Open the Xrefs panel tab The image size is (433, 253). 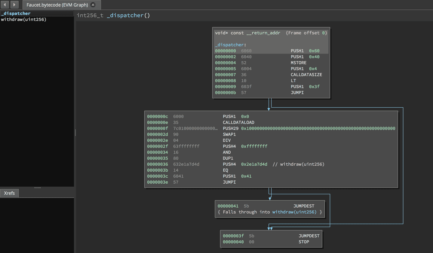point(9,193)
